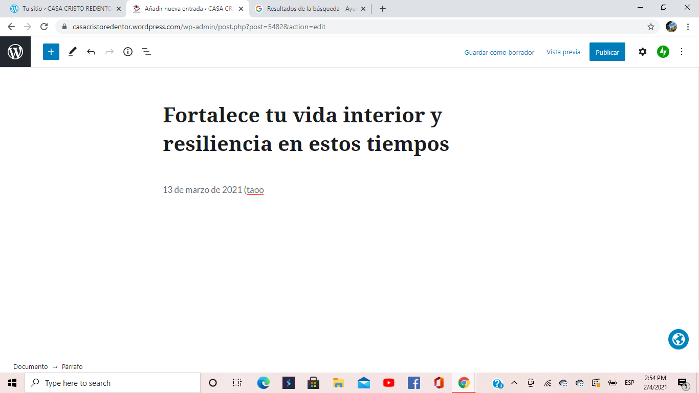Screen dimensions: 699x393
Task: Select Documento in the bottom breadcrumb
Action: tap(31, 366)
